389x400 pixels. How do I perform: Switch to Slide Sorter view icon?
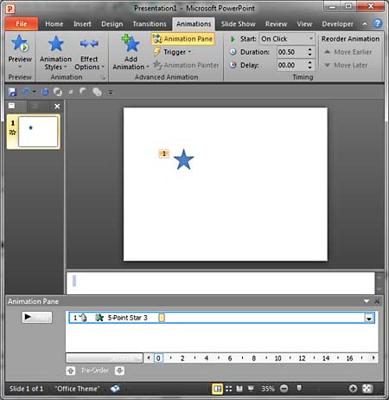tap(229, 389)
